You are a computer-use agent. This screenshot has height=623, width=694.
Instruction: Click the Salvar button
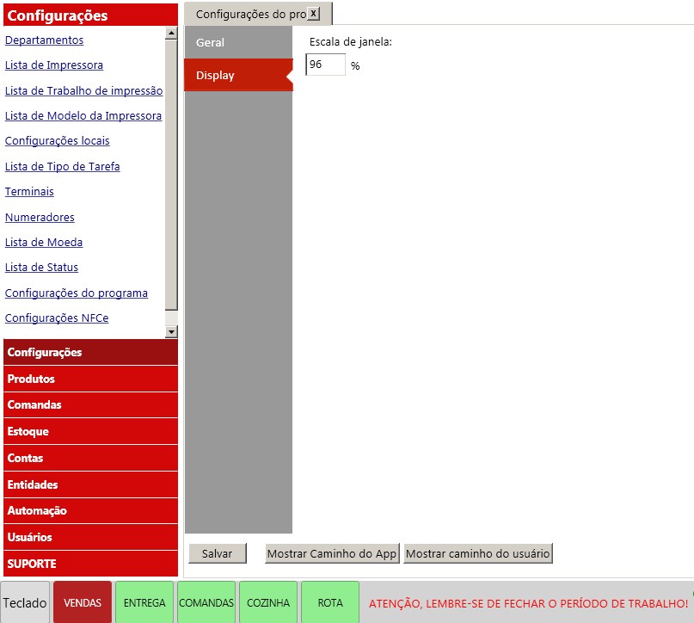[218, 553]
